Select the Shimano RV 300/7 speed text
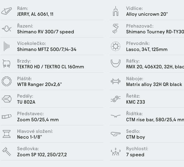 46,32
